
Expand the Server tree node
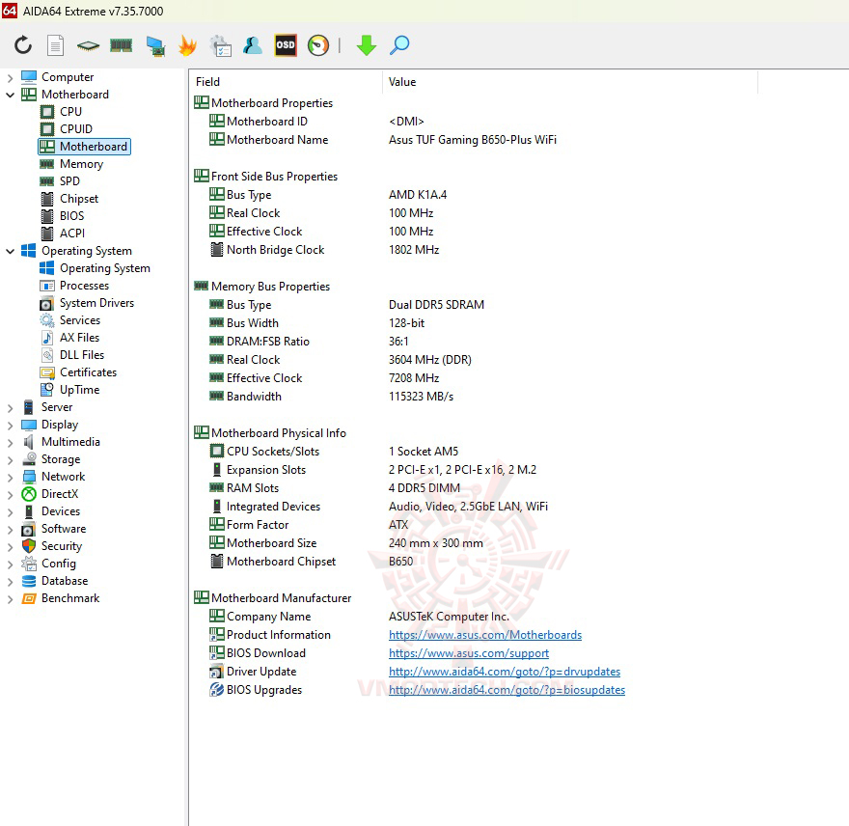coord(10,408)
